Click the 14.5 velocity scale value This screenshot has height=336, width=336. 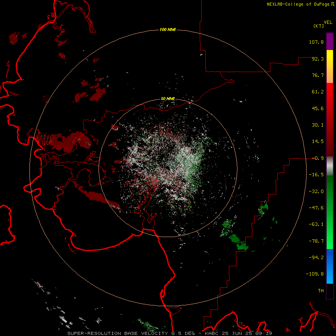pos(318,141)
